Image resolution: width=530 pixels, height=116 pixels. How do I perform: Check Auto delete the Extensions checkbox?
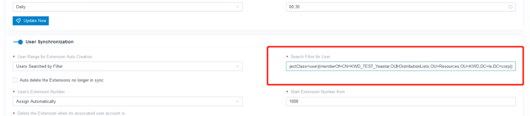point(15,80)
